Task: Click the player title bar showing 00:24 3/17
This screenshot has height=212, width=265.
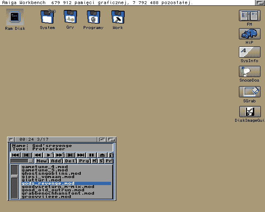Action: click(x=56, y=140)
